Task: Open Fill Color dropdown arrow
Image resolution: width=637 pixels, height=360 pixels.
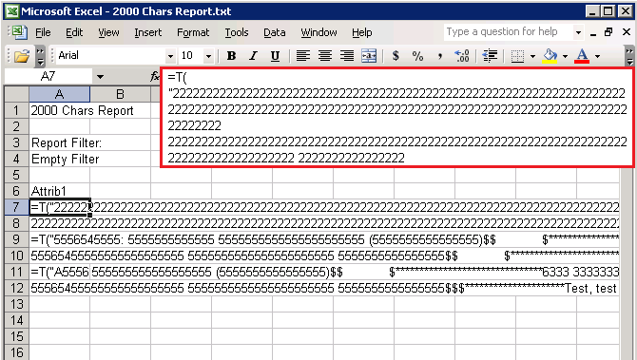Action: (x=565, y=56)
